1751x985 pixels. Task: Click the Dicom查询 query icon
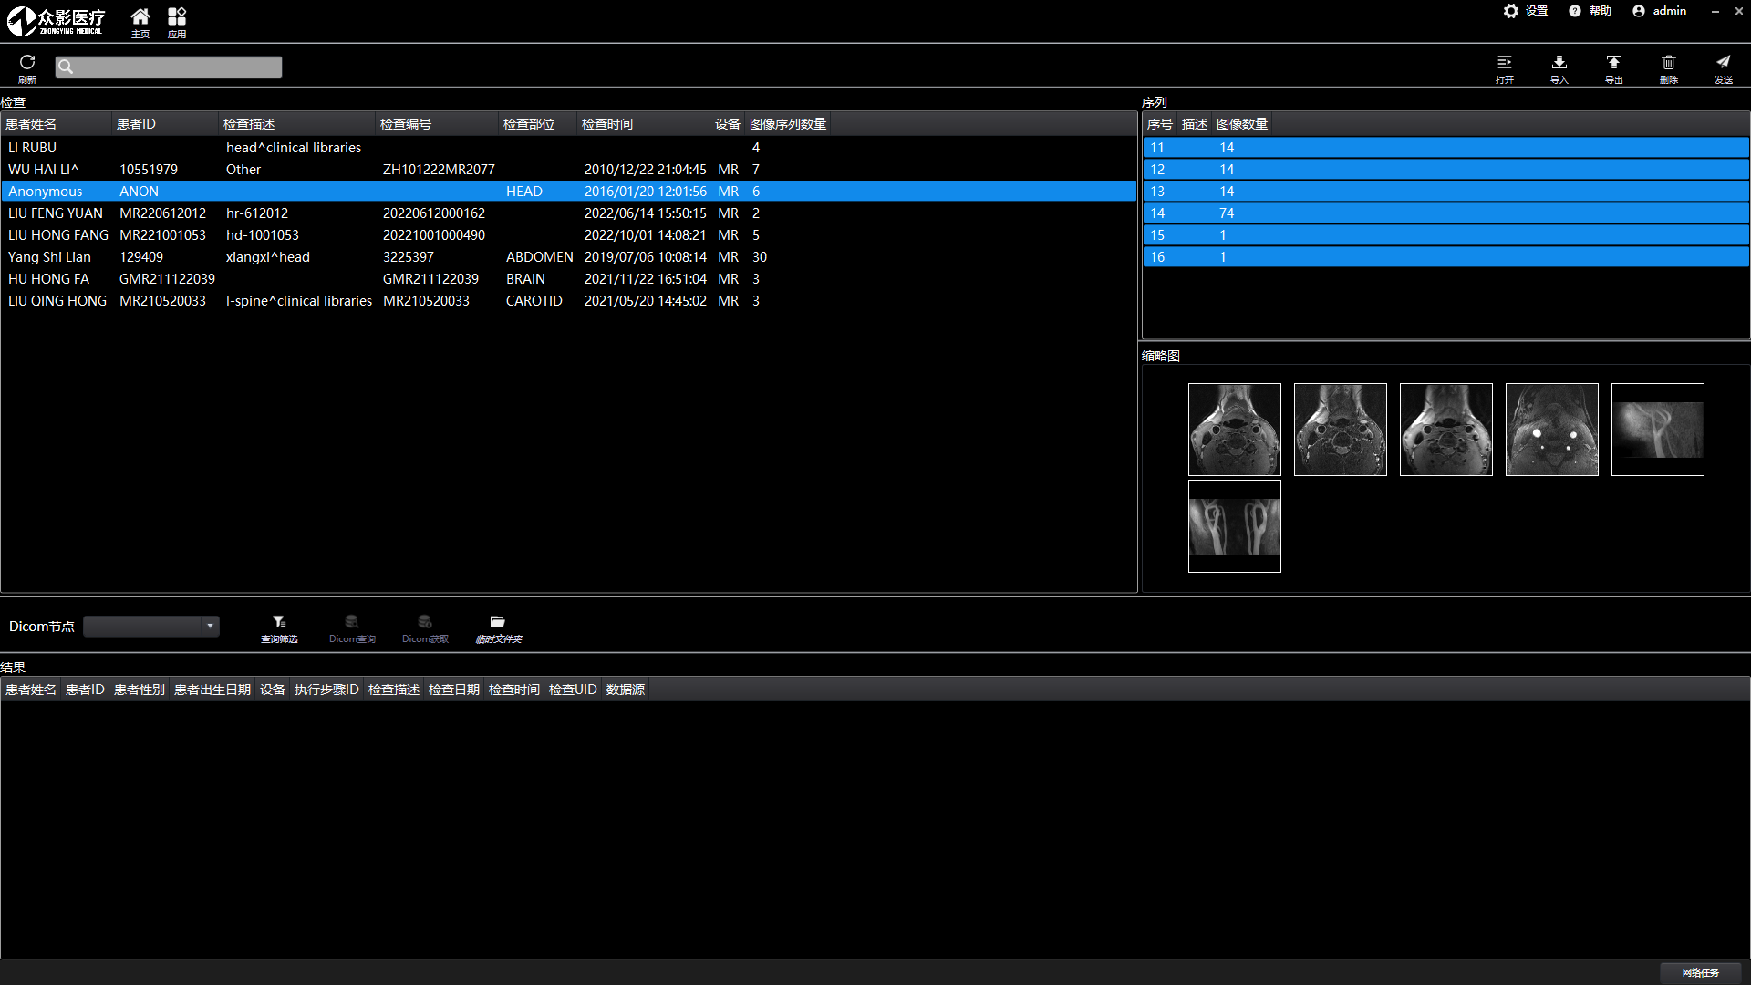(352, 628)
